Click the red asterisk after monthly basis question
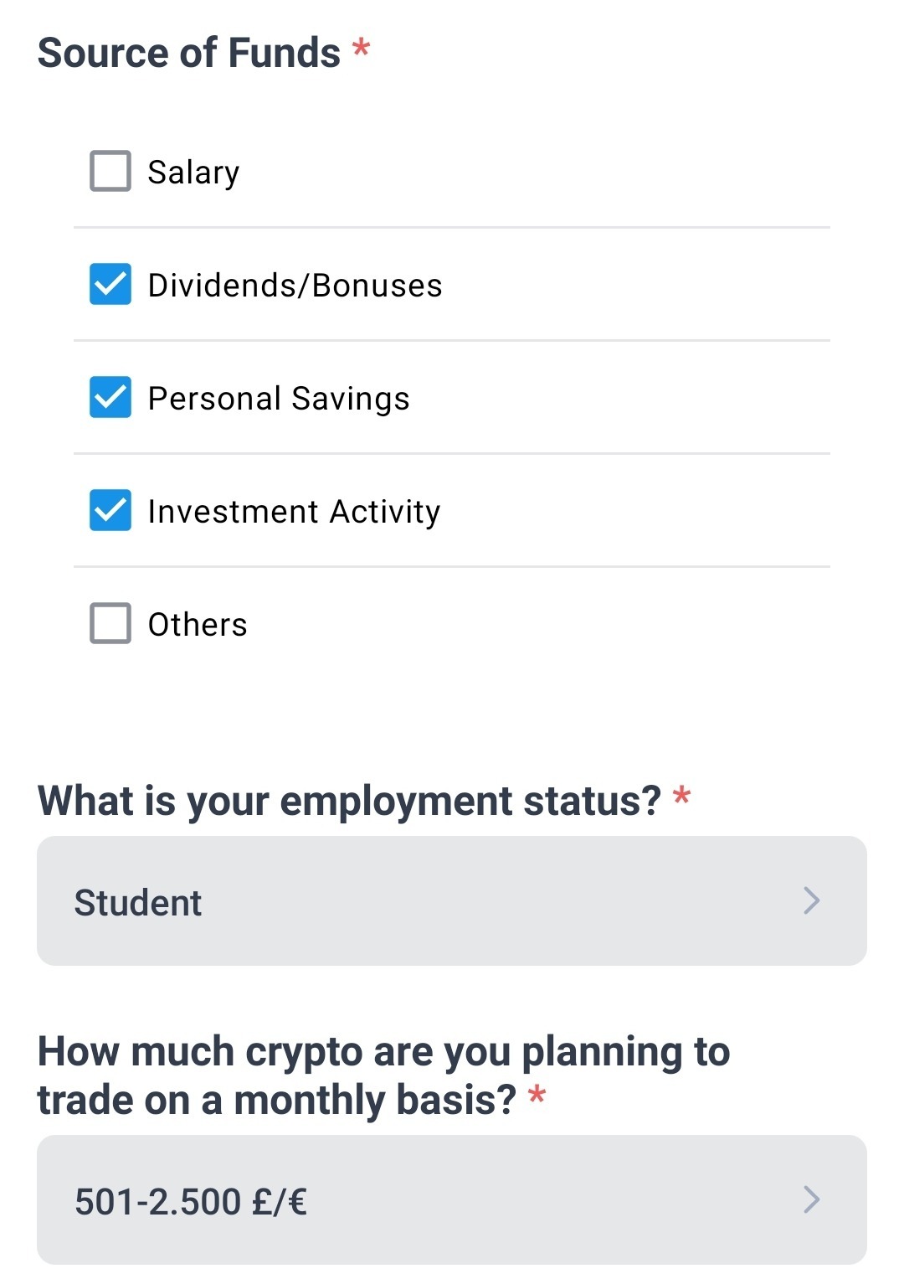 537,1095
